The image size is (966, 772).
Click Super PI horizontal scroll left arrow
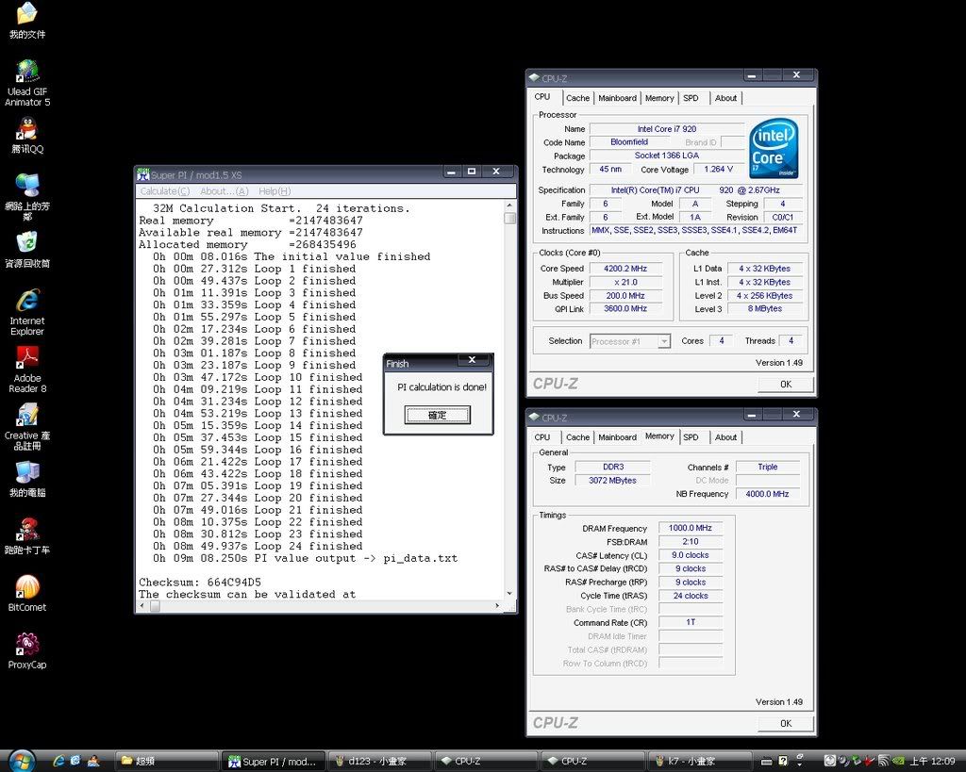click(142, 606)
